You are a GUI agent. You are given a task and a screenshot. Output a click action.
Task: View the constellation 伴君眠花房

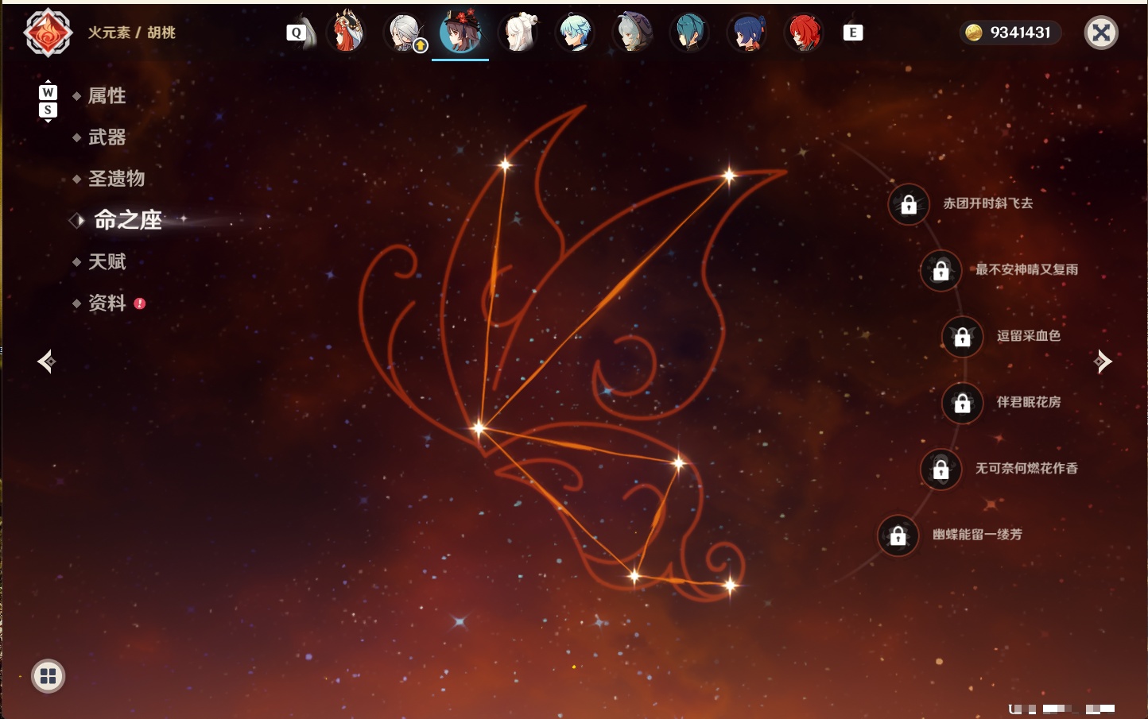(1029, 402)
